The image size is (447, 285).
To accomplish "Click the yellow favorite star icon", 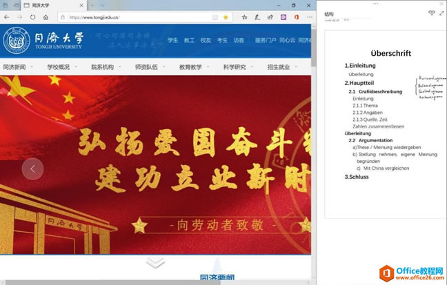I will point(226,17).
